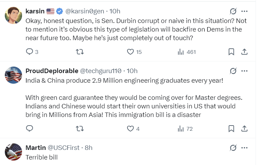Reply to ProudDeplorable's tweet

click(x=30, y=129)
